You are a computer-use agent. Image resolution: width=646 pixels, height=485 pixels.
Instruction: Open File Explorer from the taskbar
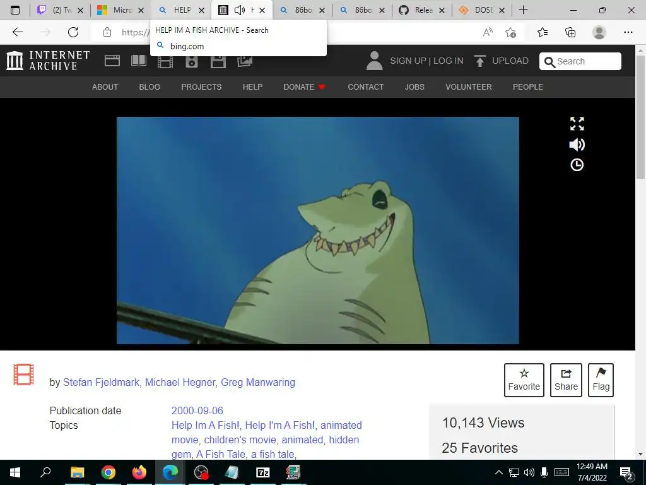click(77, 472)
